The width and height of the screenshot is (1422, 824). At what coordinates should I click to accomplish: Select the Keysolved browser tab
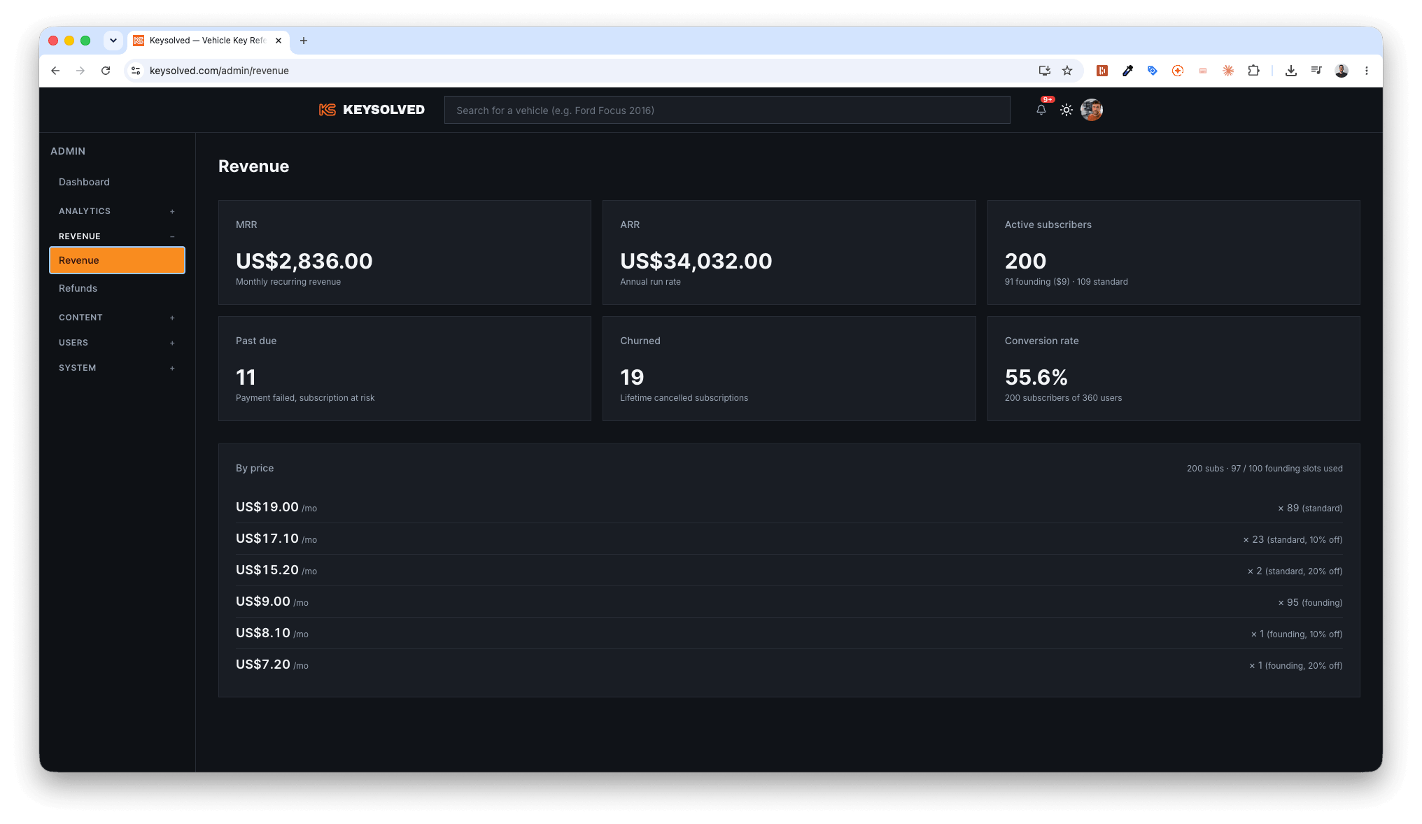pyautogui.click(x=209, y=41)
